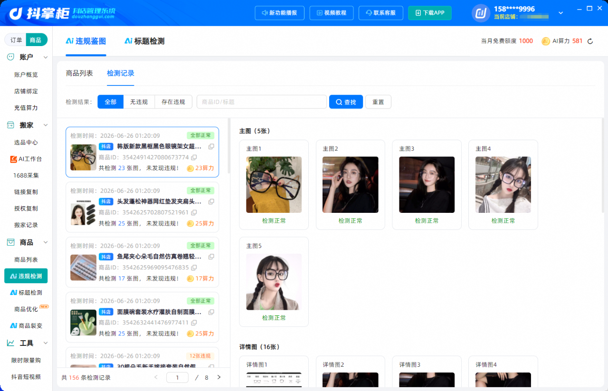Viewport: 608px width, 391px height.
Task: Collapse the 搬家 sidebar section
Action: coord(46,125)
